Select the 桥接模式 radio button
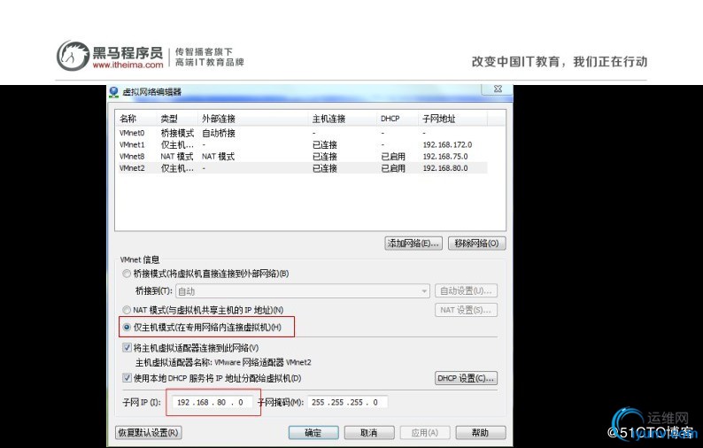This screenshot has width=703, height=448. 127,273
